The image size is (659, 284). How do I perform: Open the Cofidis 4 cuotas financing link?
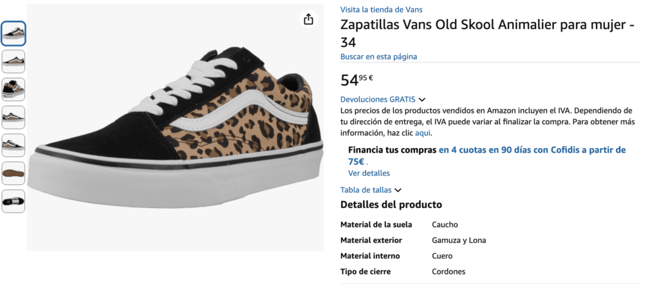click(532, 150)
